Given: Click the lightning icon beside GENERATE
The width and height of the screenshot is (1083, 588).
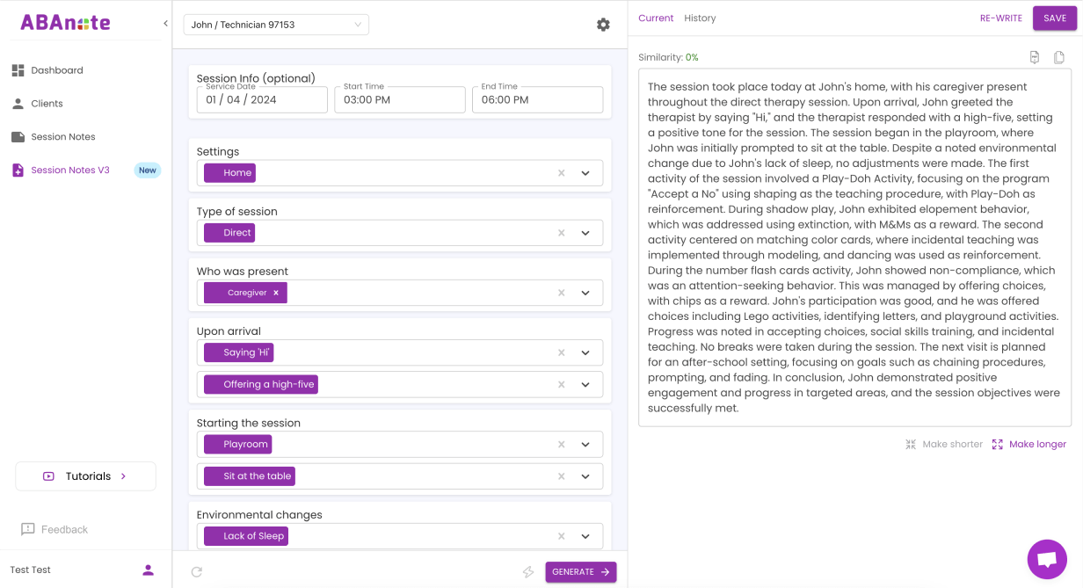Looking at the screenshot, I should [x=528, y=571].
